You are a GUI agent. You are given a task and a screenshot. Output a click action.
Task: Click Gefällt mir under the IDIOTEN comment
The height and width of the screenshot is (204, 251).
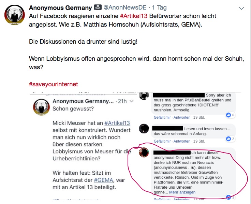(162, 117)
